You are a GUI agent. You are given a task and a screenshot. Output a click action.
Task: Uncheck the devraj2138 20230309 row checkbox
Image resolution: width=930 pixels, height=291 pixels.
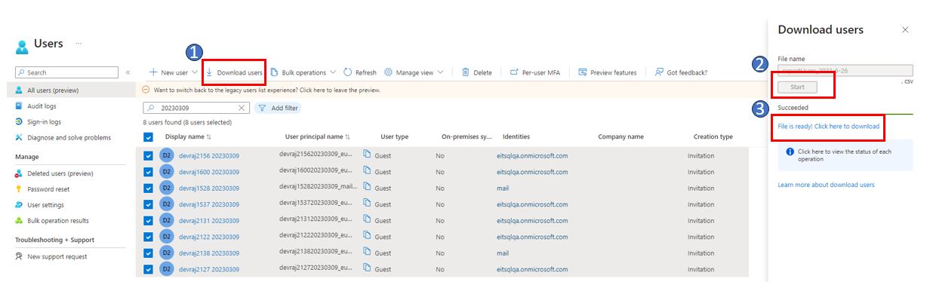click(x=148, y=253)
